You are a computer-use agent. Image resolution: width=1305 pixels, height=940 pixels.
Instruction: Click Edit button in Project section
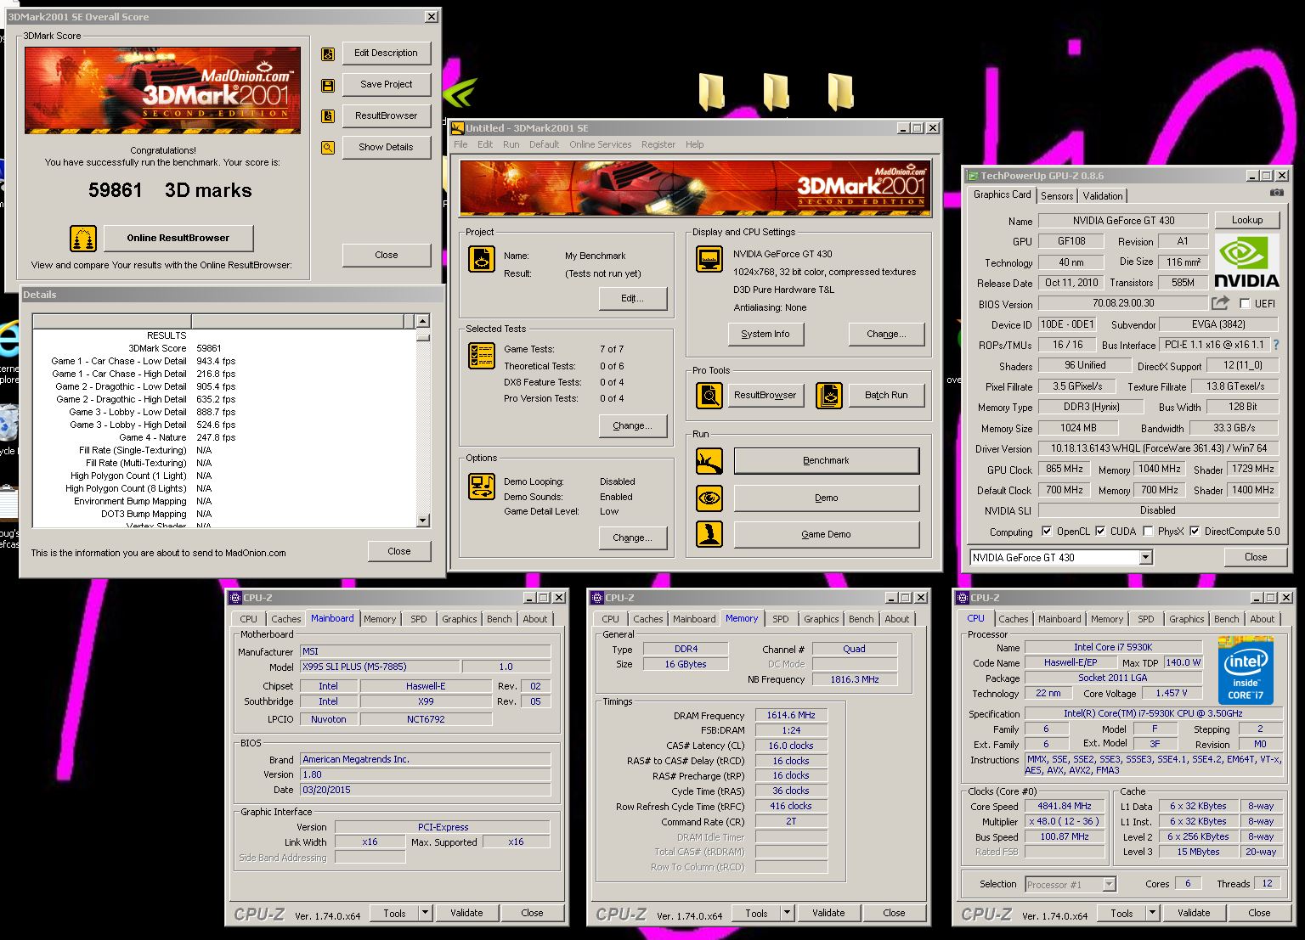632,298
